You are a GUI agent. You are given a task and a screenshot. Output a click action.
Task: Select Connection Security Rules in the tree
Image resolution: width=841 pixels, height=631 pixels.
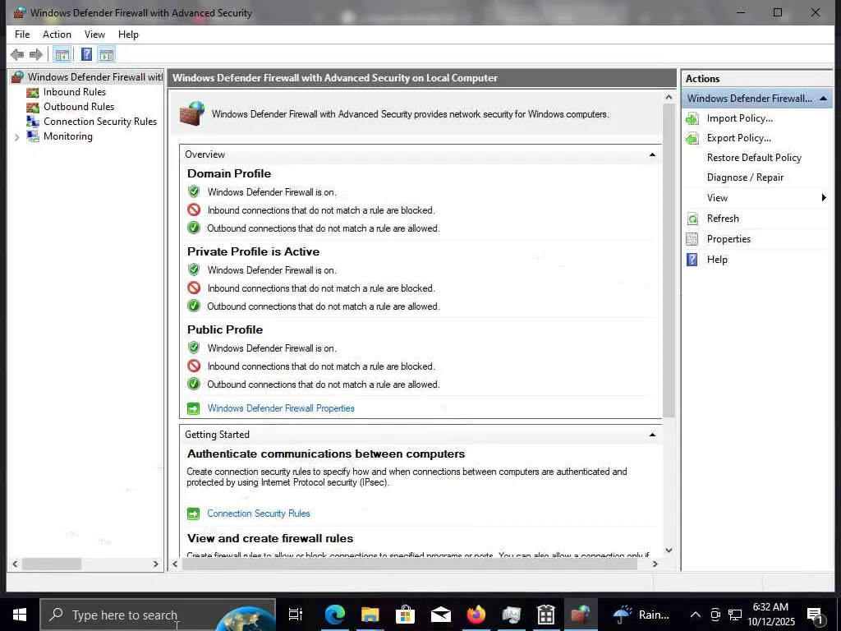[100, 122]
